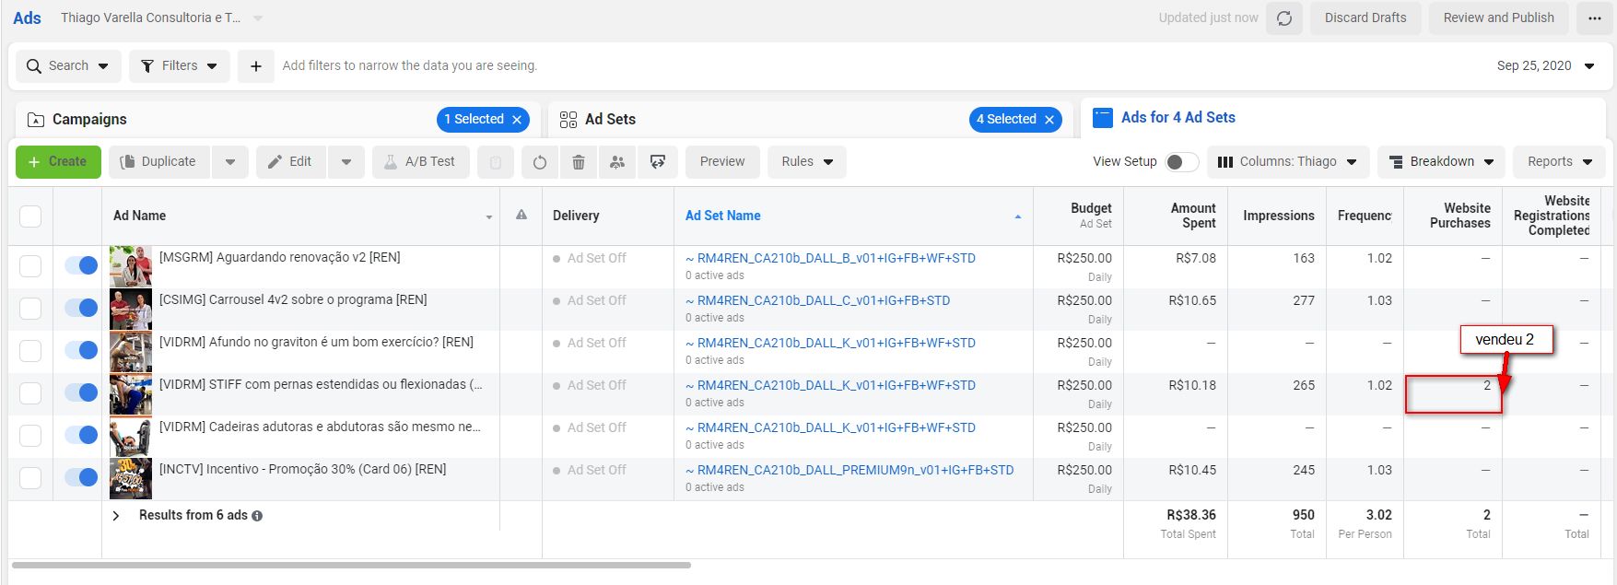The height and width of the screenshot is (585, 1617).
Task: Toggle the View Setup switch
Action: (x=1181, y=162)
